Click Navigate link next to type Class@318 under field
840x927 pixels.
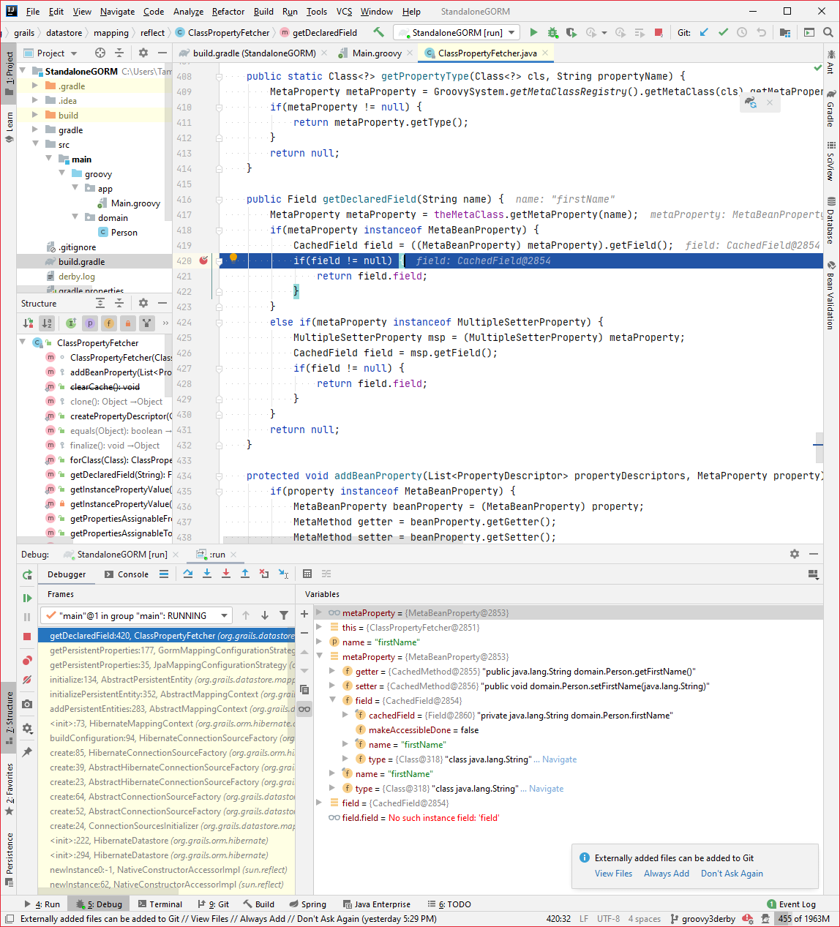pyautogui.click(x=560, y=759)
